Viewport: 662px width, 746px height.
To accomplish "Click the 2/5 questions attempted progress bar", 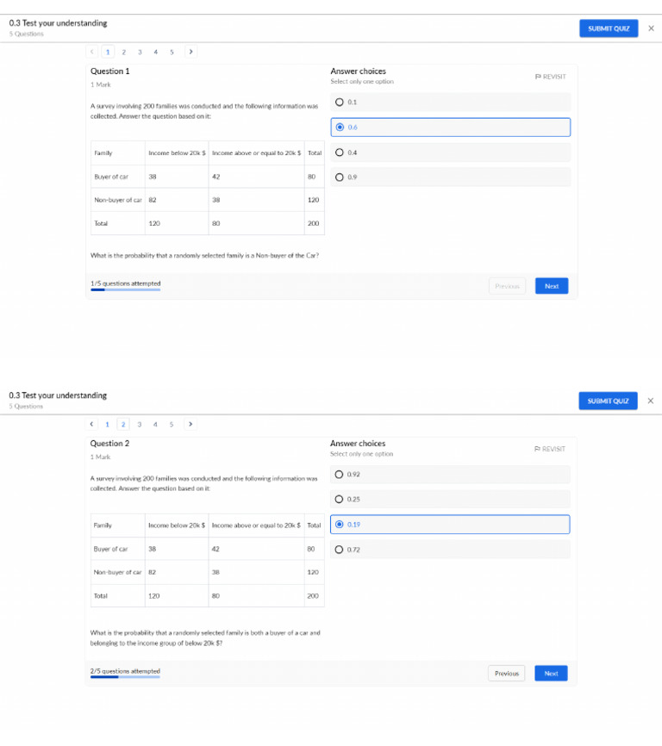I will [125, 677].
